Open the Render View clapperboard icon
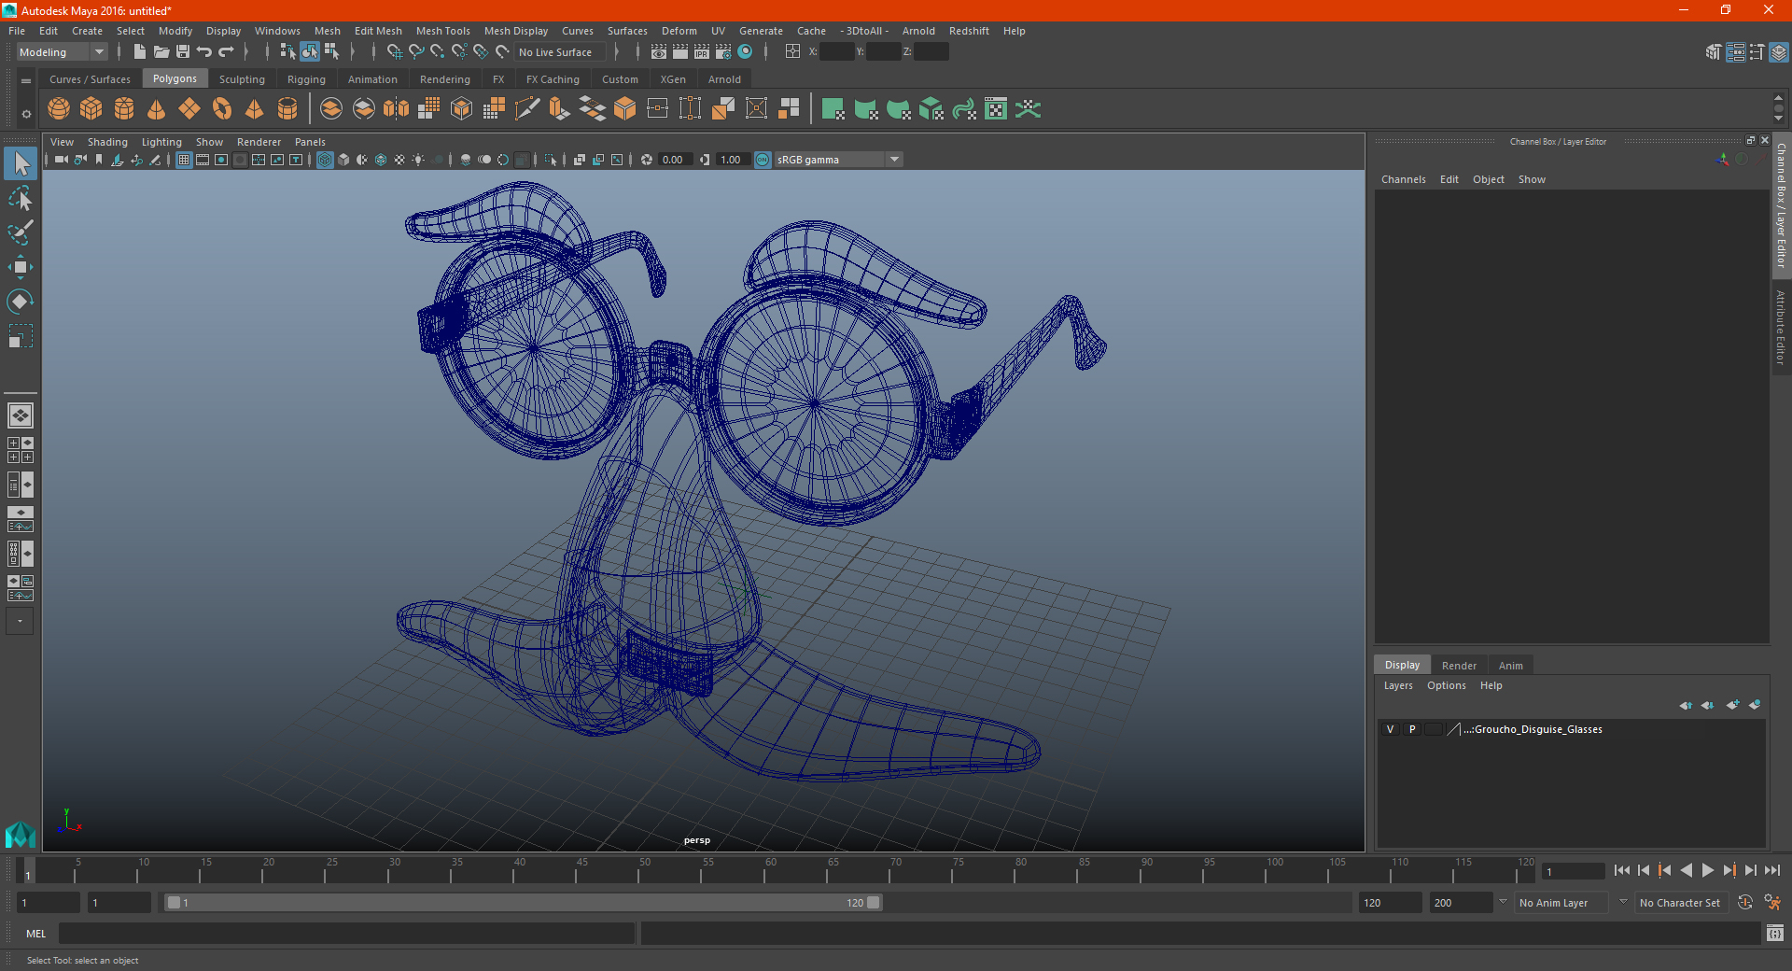 [659, 52]
